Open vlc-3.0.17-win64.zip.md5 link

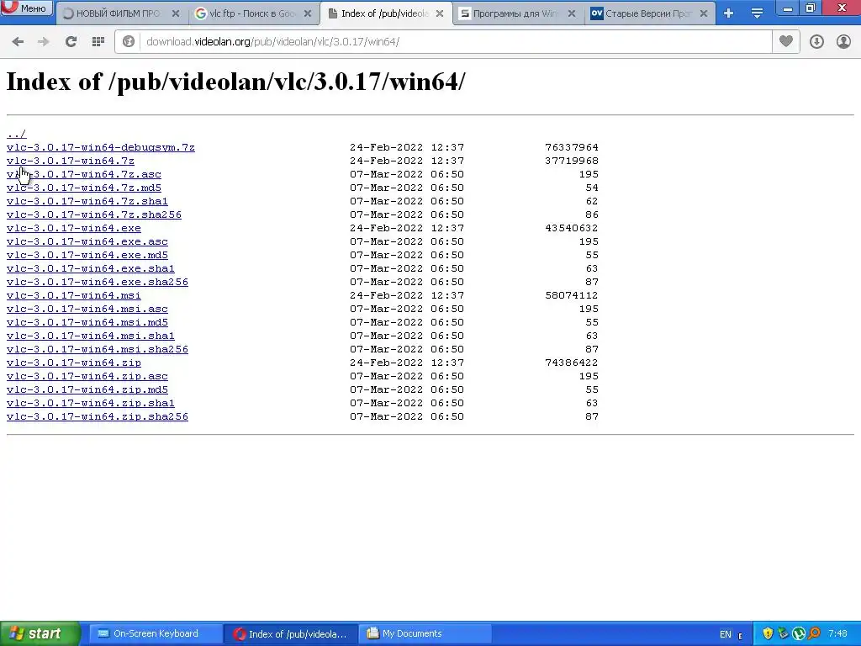(x=87, y=389)
